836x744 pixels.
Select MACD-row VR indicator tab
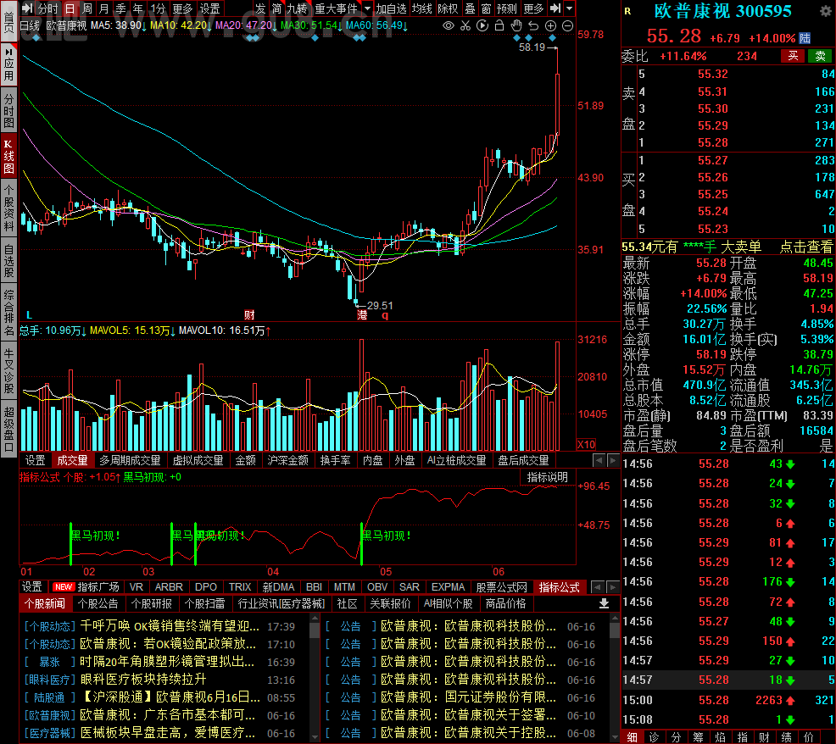coord(137,586)
